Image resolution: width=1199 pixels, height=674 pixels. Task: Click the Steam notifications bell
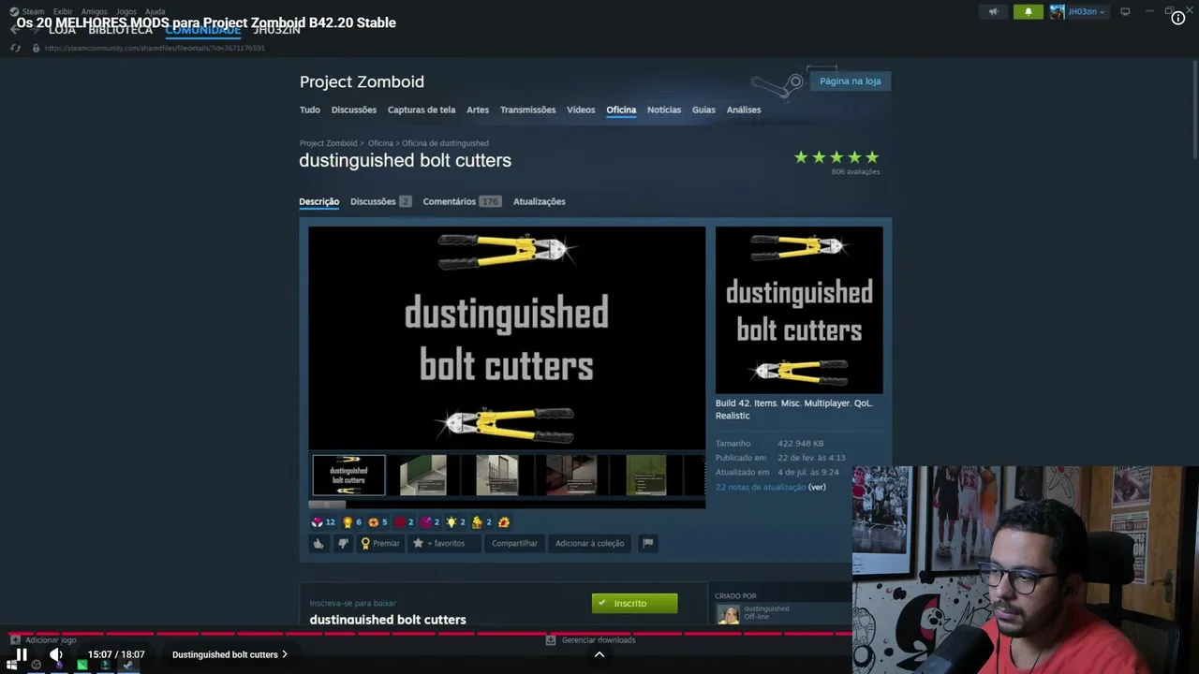(1028, 12)
